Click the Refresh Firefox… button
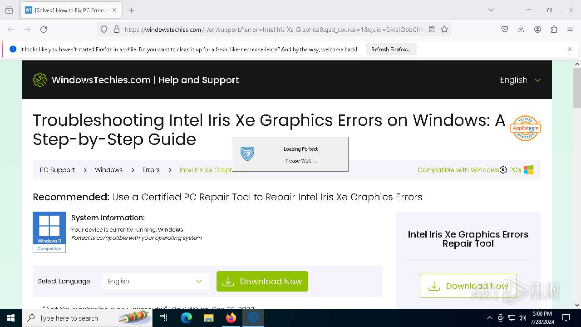Viewport: 581px width, 327px height. pos(391,49)
